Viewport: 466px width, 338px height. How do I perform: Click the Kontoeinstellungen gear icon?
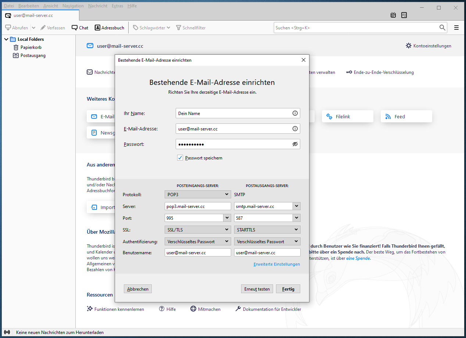409,46
